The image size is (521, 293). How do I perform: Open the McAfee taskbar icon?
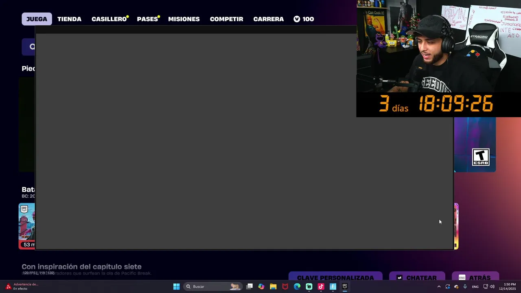coord(285,286)
